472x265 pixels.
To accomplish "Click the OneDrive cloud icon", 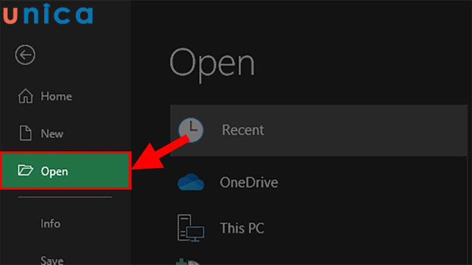I will coord(191,183).
